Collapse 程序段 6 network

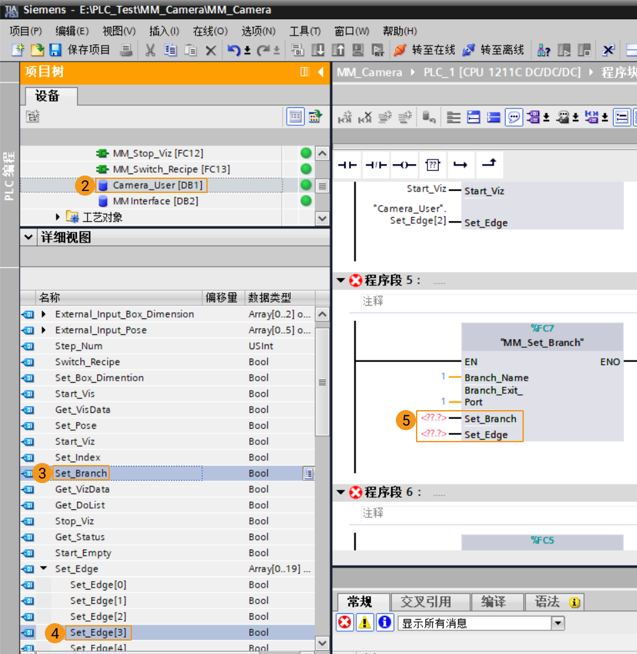tap(340, 492)
